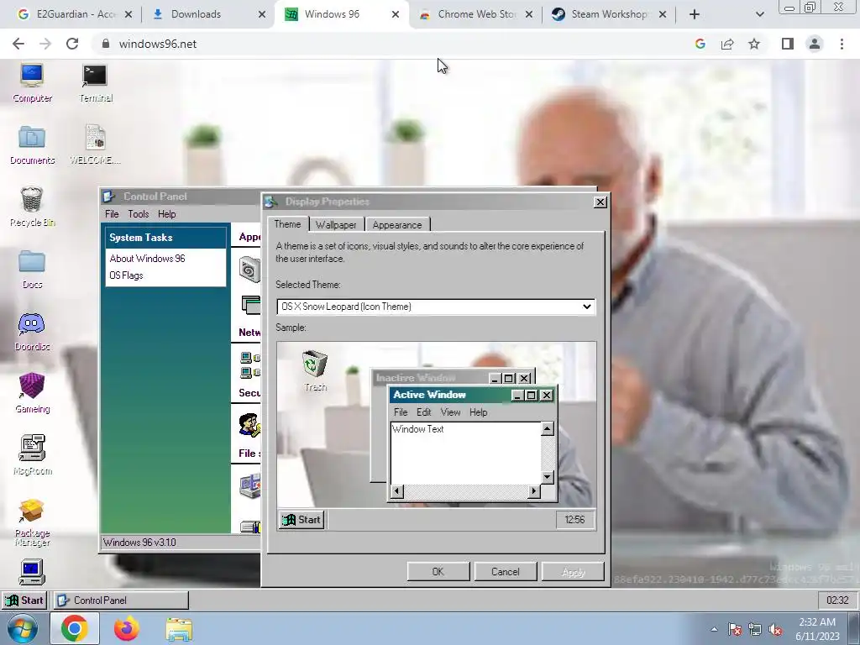Screen dimensions: 860x645
Task: Select Control Panel taskbar entry
Action: click(121, 600)
